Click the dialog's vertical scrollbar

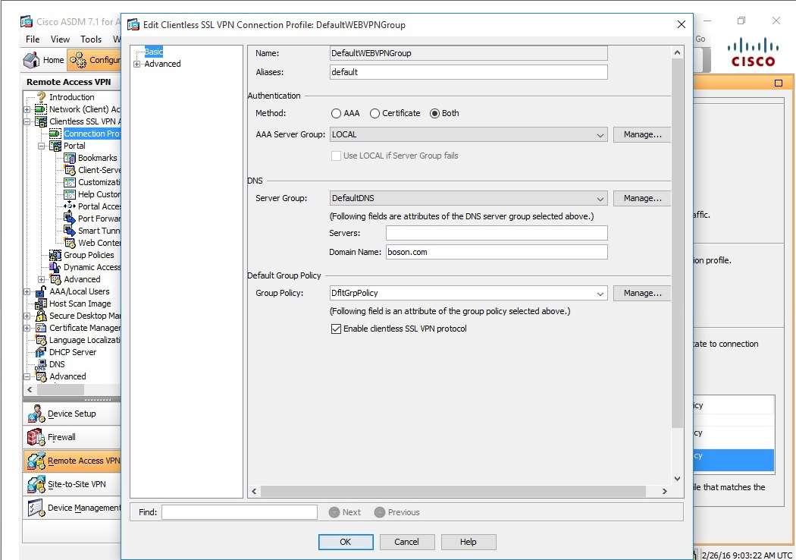point(677,244)
